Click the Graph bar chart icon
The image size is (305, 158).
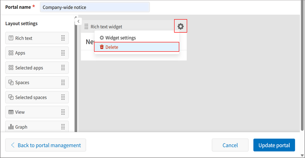pos(11,127)
